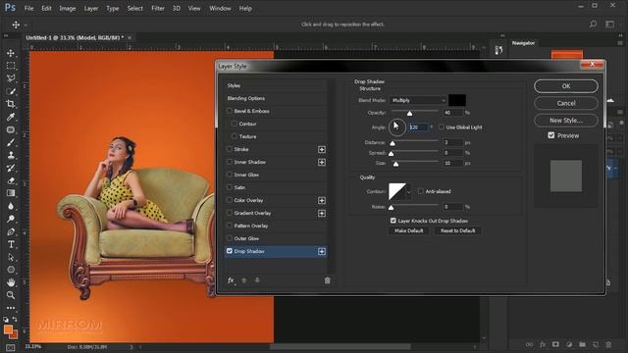Screen dimensions: 628x353
Task: Select the Rectangular Marquee tool
Action: point(11,66)
